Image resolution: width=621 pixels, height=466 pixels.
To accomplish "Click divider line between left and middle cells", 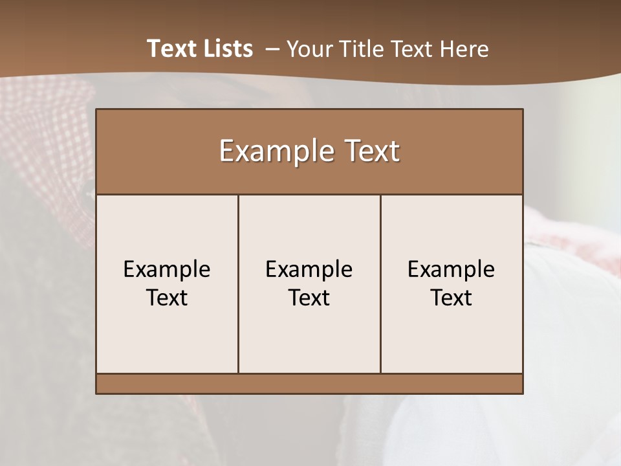I will (x=239, y=283).
